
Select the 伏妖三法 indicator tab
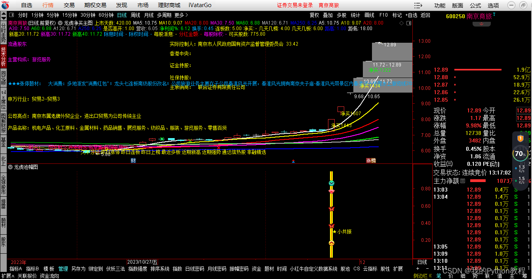click(115, 269)
